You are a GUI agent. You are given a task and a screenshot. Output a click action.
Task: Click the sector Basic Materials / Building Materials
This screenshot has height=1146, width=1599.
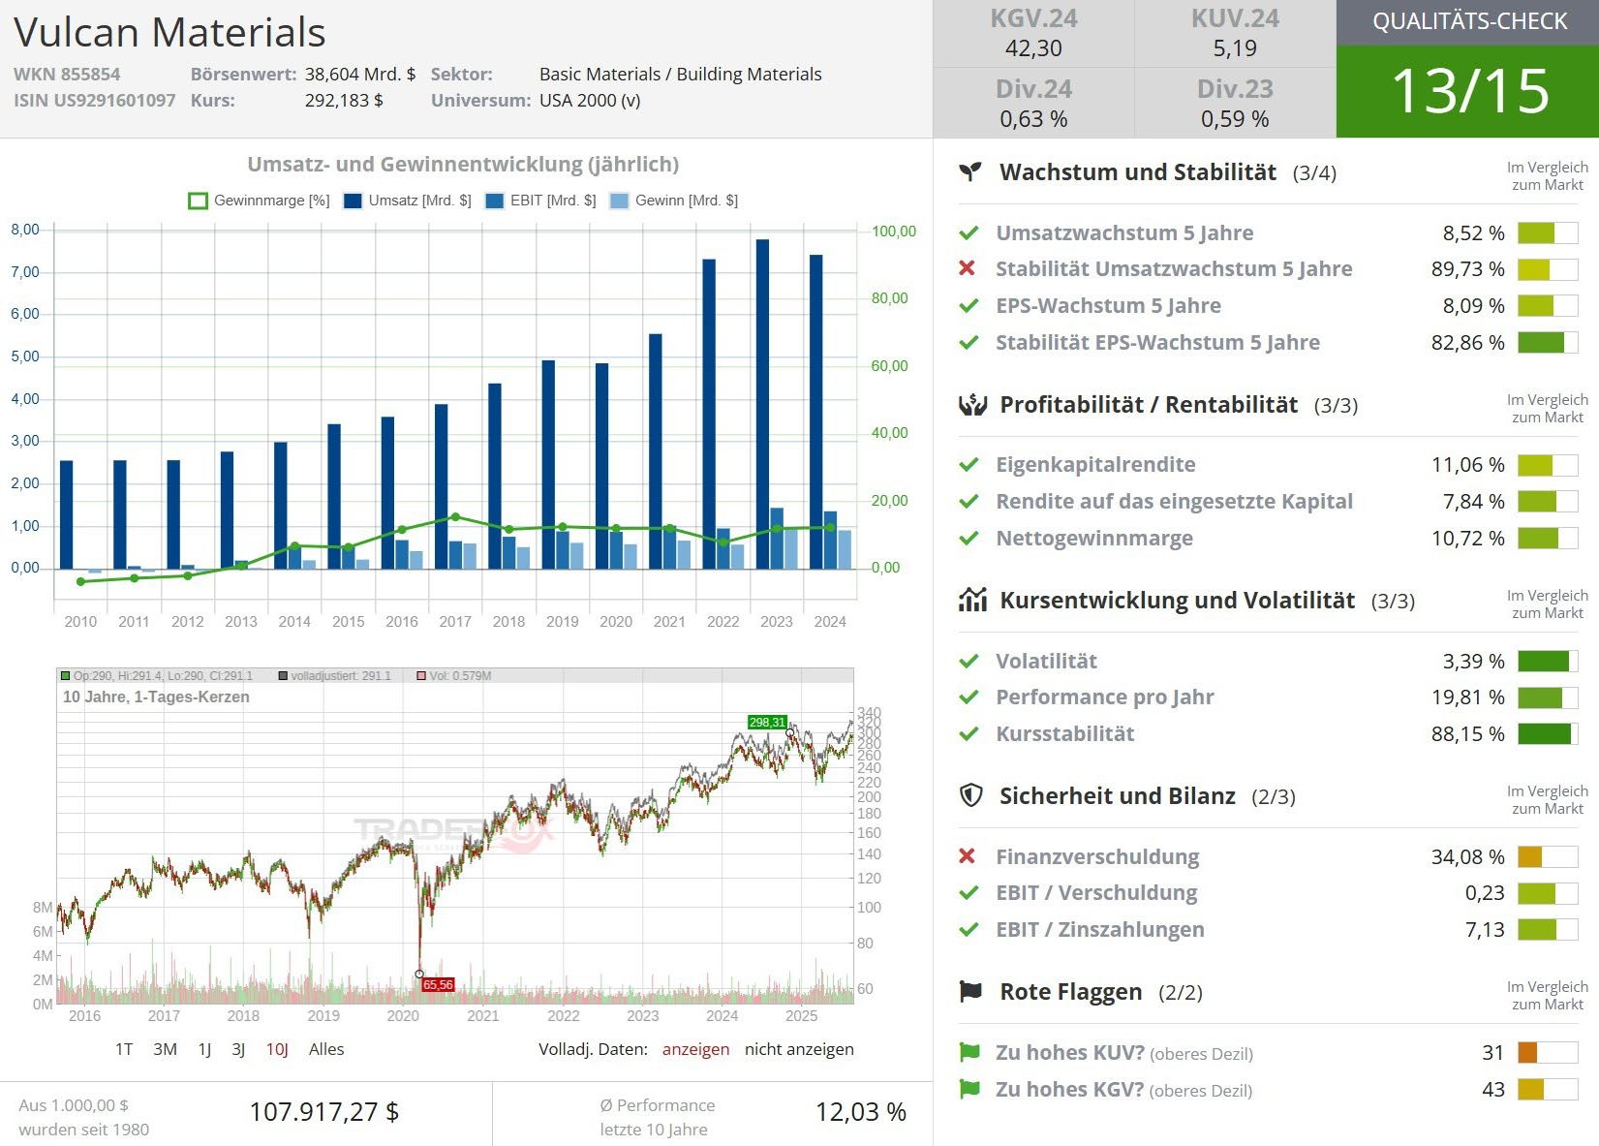[680, 75]
